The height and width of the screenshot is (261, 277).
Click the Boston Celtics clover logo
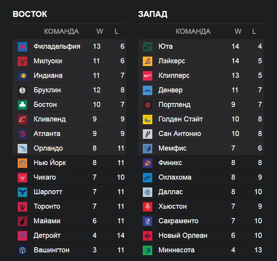pos(22,105)
